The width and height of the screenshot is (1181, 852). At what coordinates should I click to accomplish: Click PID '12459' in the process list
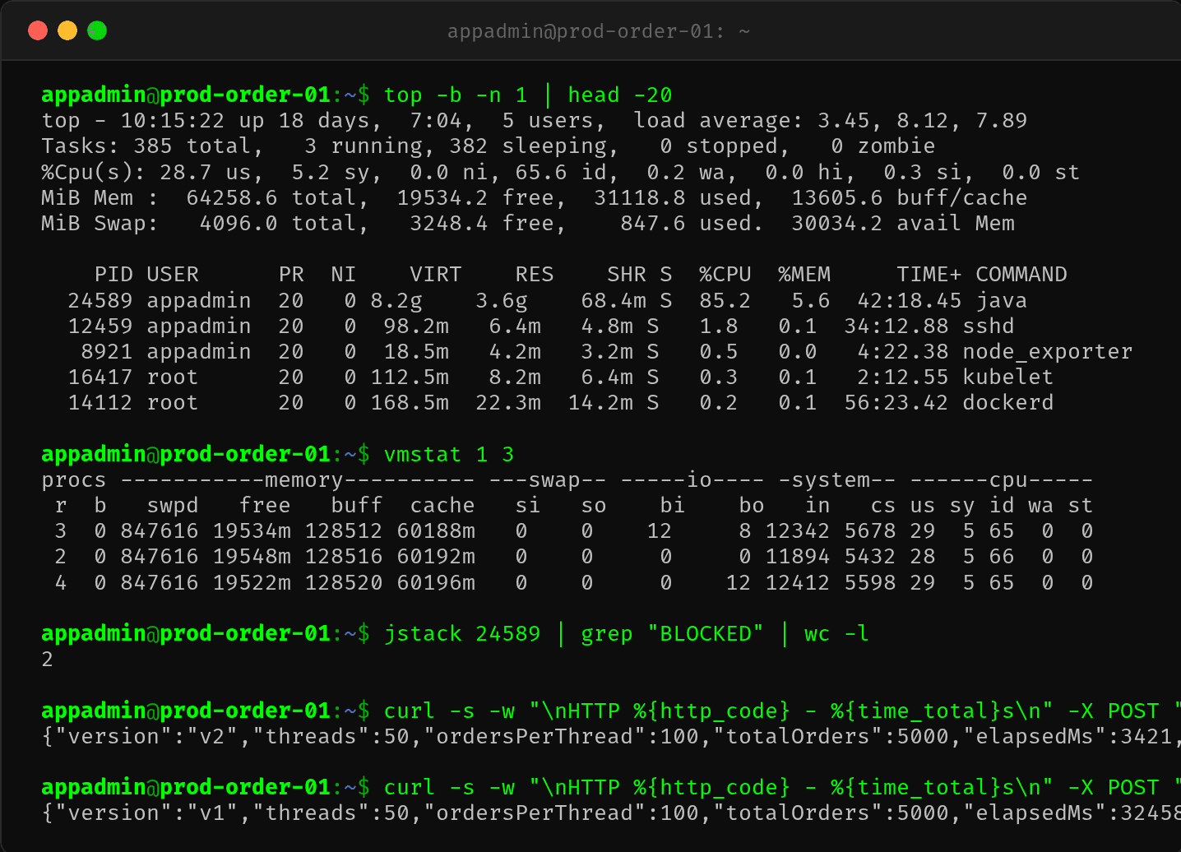click(x=100, y=326)
